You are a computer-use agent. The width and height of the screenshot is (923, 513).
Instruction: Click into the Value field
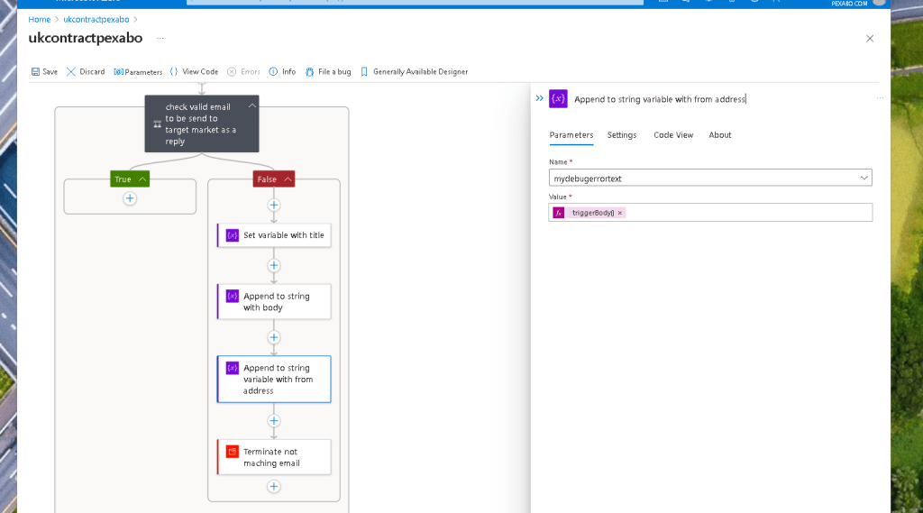pyautogui.click(x=710, y=213)
